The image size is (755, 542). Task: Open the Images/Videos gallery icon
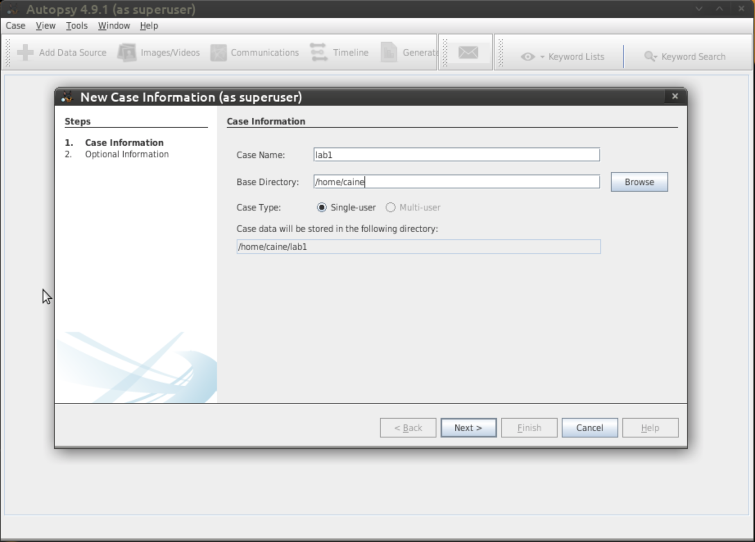point(127,52)
